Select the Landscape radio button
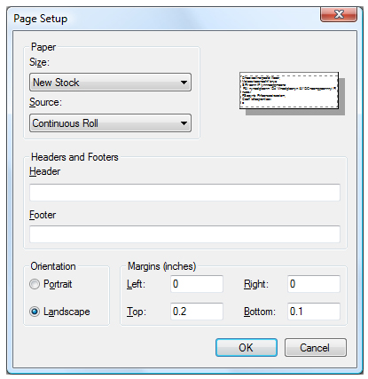368x379 pixels. [x=35, y=312]
